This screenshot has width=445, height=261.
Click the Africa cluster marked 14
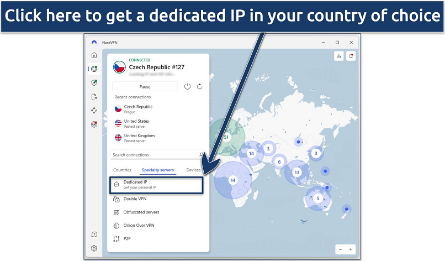233,180
